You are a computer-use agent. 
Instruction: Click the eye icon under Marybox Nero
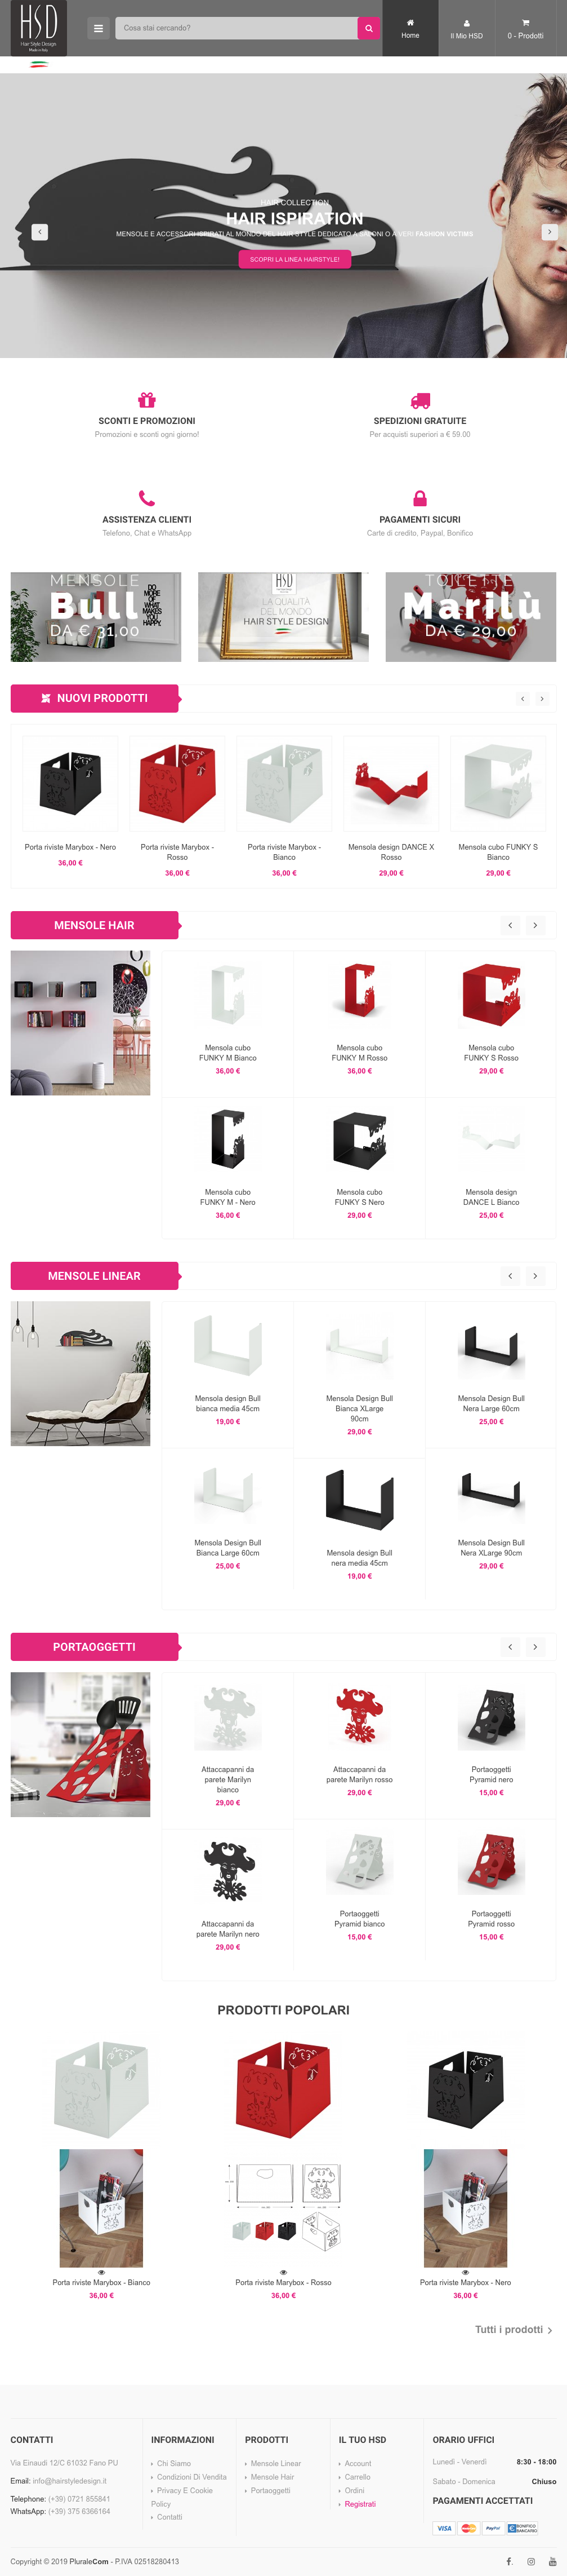(x=465, y=2272)
